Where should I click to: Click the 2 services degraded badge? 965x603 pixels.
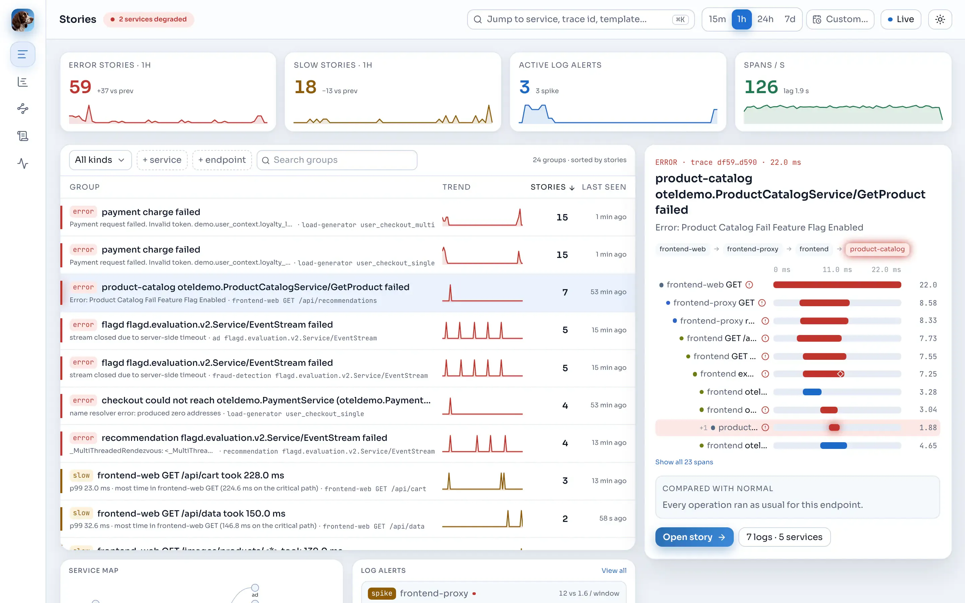(149, 19)
